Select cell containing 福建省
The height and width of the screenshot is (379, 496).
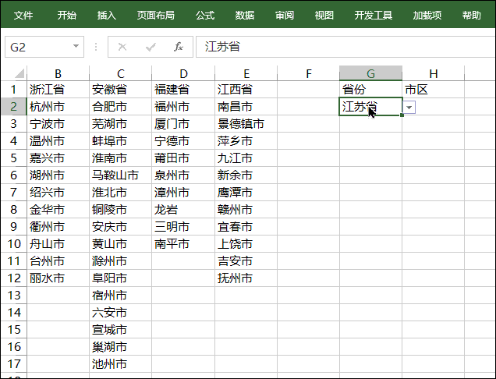(183, 90)
